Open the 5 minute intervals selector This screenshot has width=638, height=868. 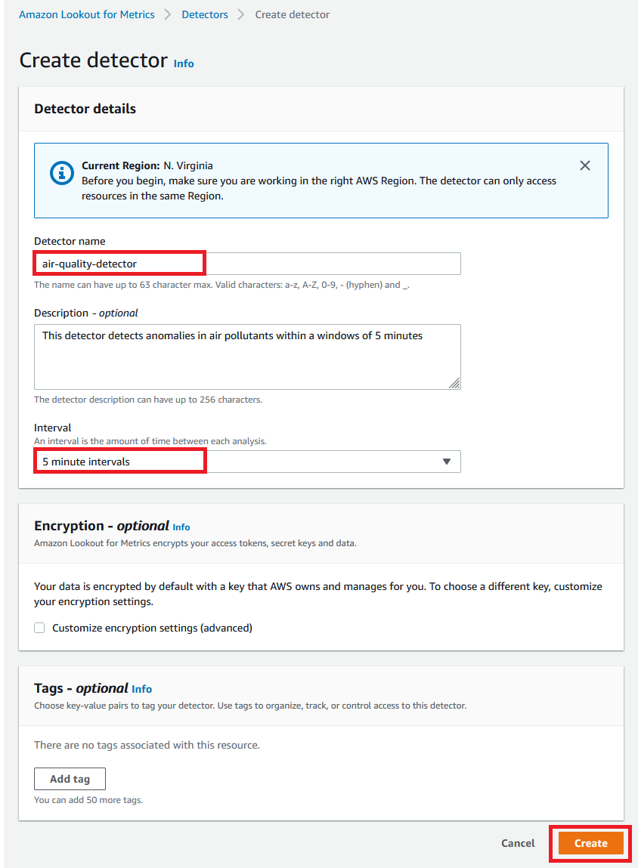247,462
